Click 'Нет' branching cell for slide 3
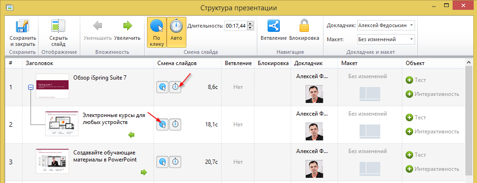This screenshot has height=183, width=477. 238,162
